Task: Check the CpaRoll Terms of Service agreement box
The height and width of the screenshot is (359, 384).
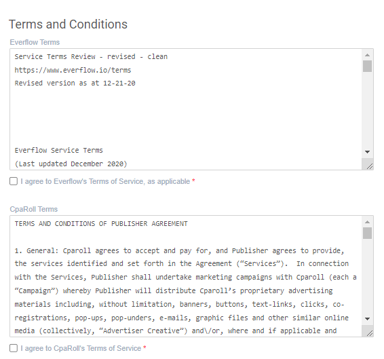Action: click(14, 348)
